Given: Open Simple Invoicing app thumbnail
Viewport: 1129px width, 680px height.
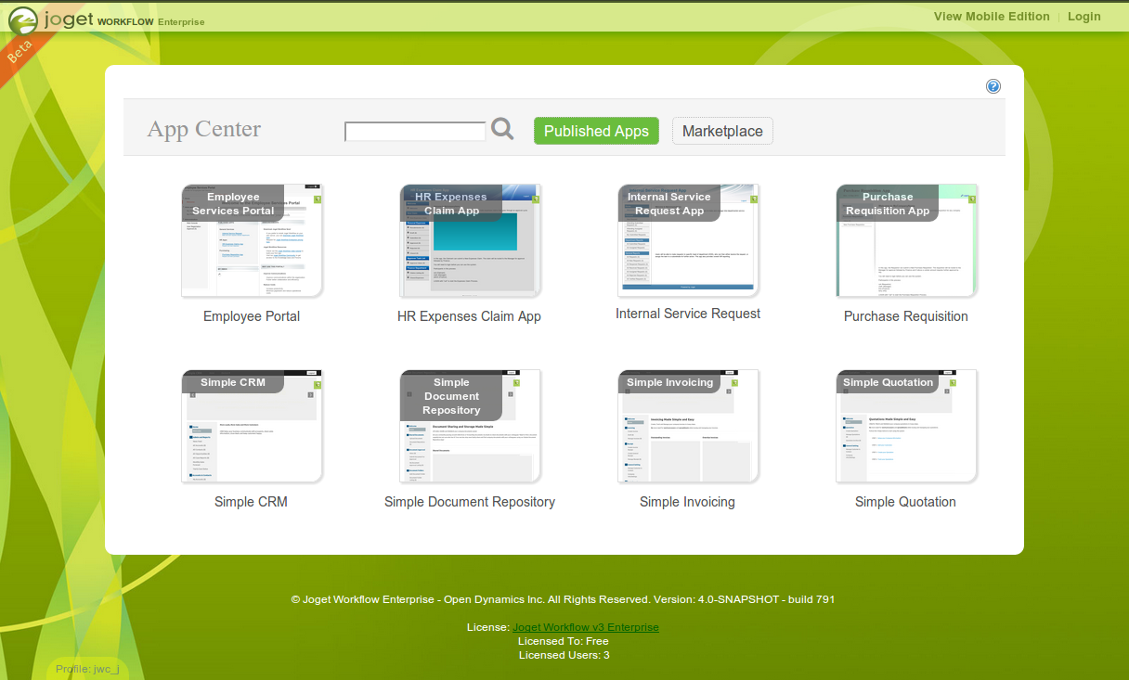Looking at the screenshot, I should pos(688,426).
